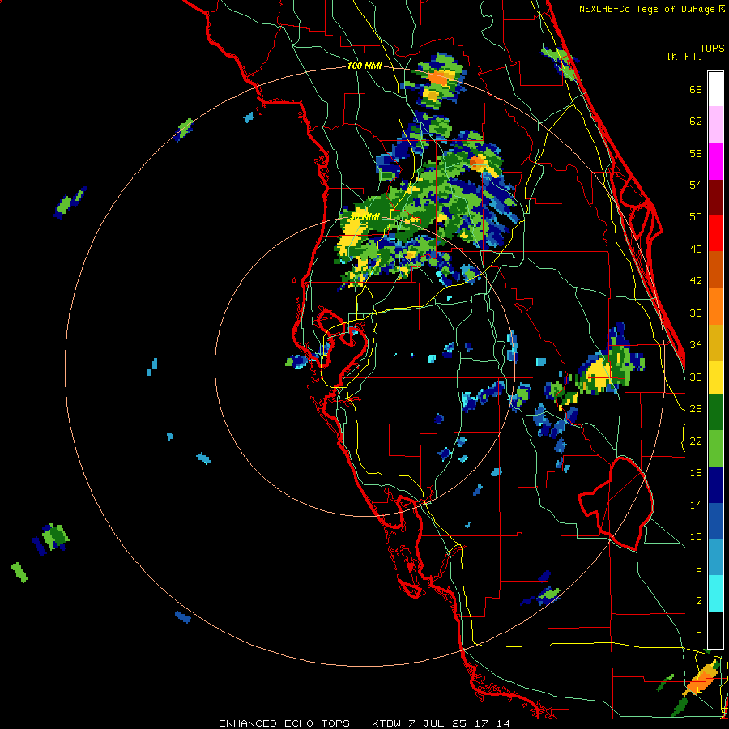Pick the white swatch in tops legend
This screenshot has width=729, height=729.
[715, 89]
